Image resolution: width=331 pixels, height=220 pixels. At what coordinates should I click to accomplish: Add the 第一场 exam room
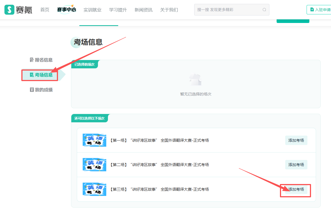click(x=296, y=140)
